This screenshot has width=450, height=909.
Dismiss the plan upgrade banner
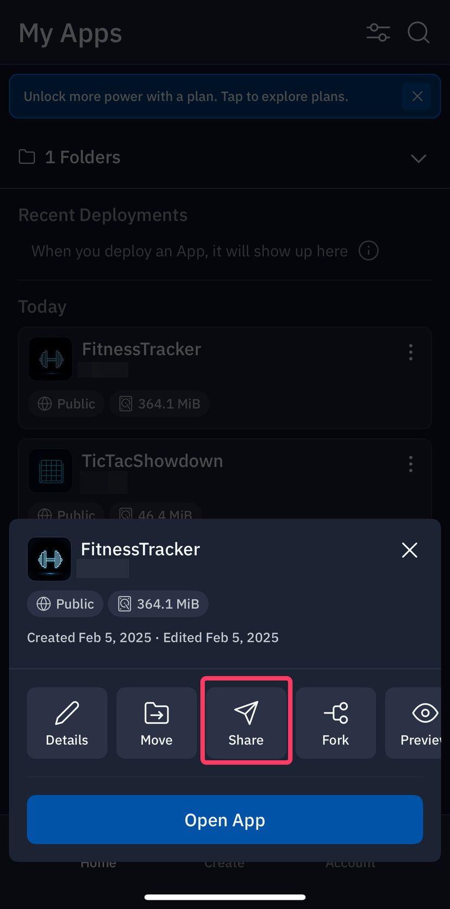(x=417, y=96)
